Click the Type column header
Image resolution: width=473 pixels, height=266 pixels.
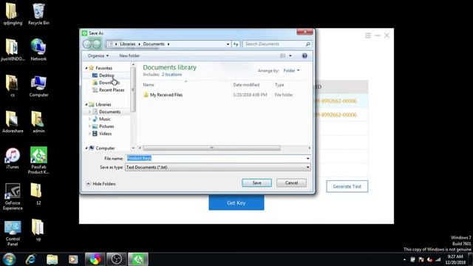(279, 85)
